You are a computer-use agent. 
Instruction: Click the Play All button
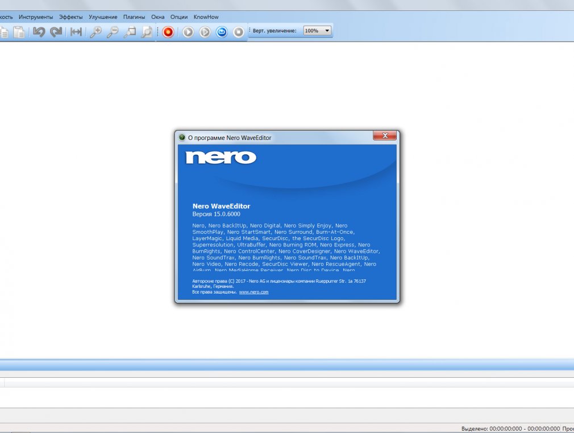pyautogui.click(x=188, y=32)
